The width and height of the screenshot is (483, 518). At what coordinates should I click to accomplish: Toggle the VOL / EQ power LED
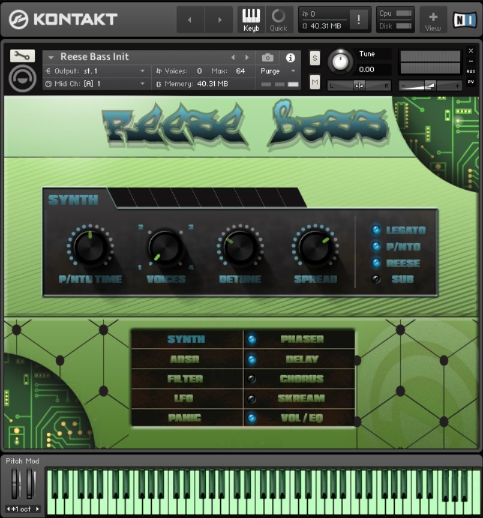251,418
